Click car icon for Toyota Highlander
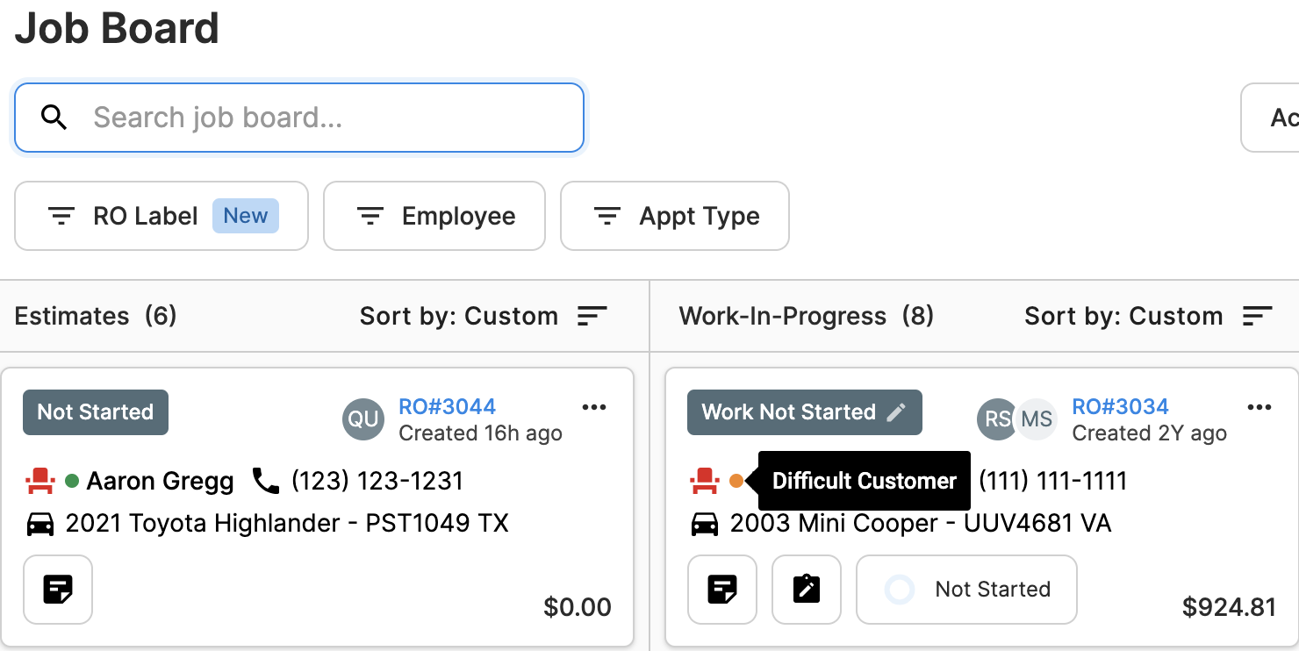1299x651 pixels. (x=40, y=525)
